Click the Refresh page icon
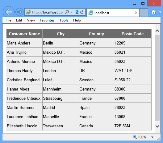The image size is (163, 143). [x=82, y=12]
